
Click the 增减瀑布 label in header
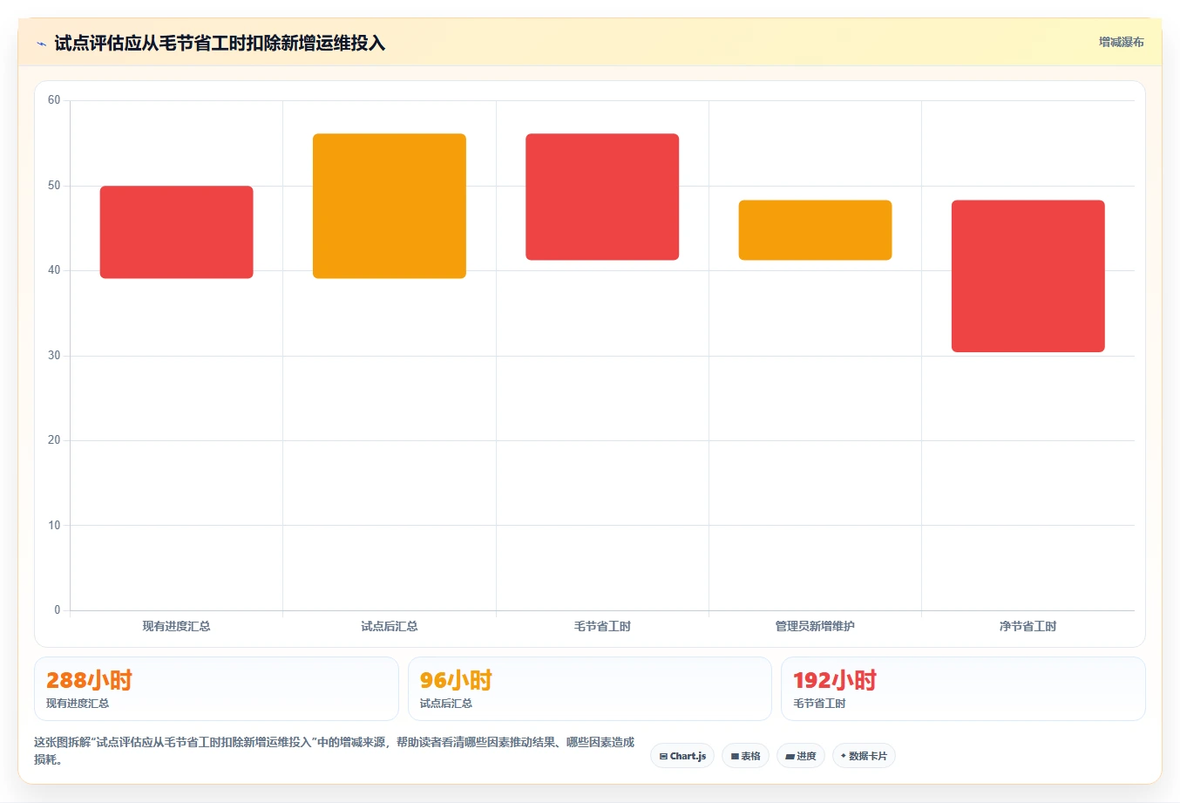click(1121, 42)
